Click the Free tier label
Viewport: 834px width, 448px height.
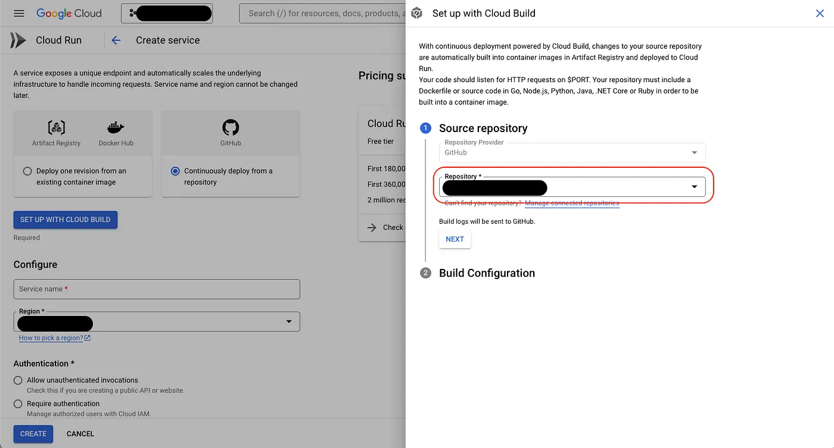click(381, 142)
